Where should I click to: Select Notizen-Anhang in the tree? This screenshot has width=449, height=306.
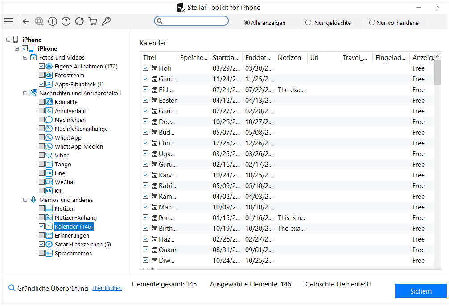tap(76, 218)
